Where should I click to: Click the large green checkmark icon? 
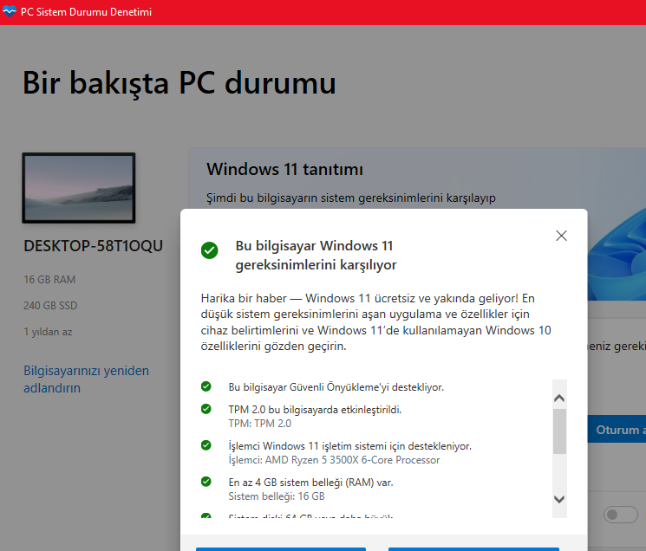coord(209,250)
